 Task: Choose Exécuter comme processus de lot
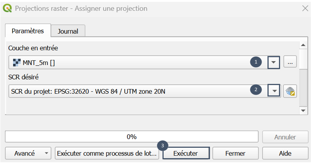pos(107,153)
